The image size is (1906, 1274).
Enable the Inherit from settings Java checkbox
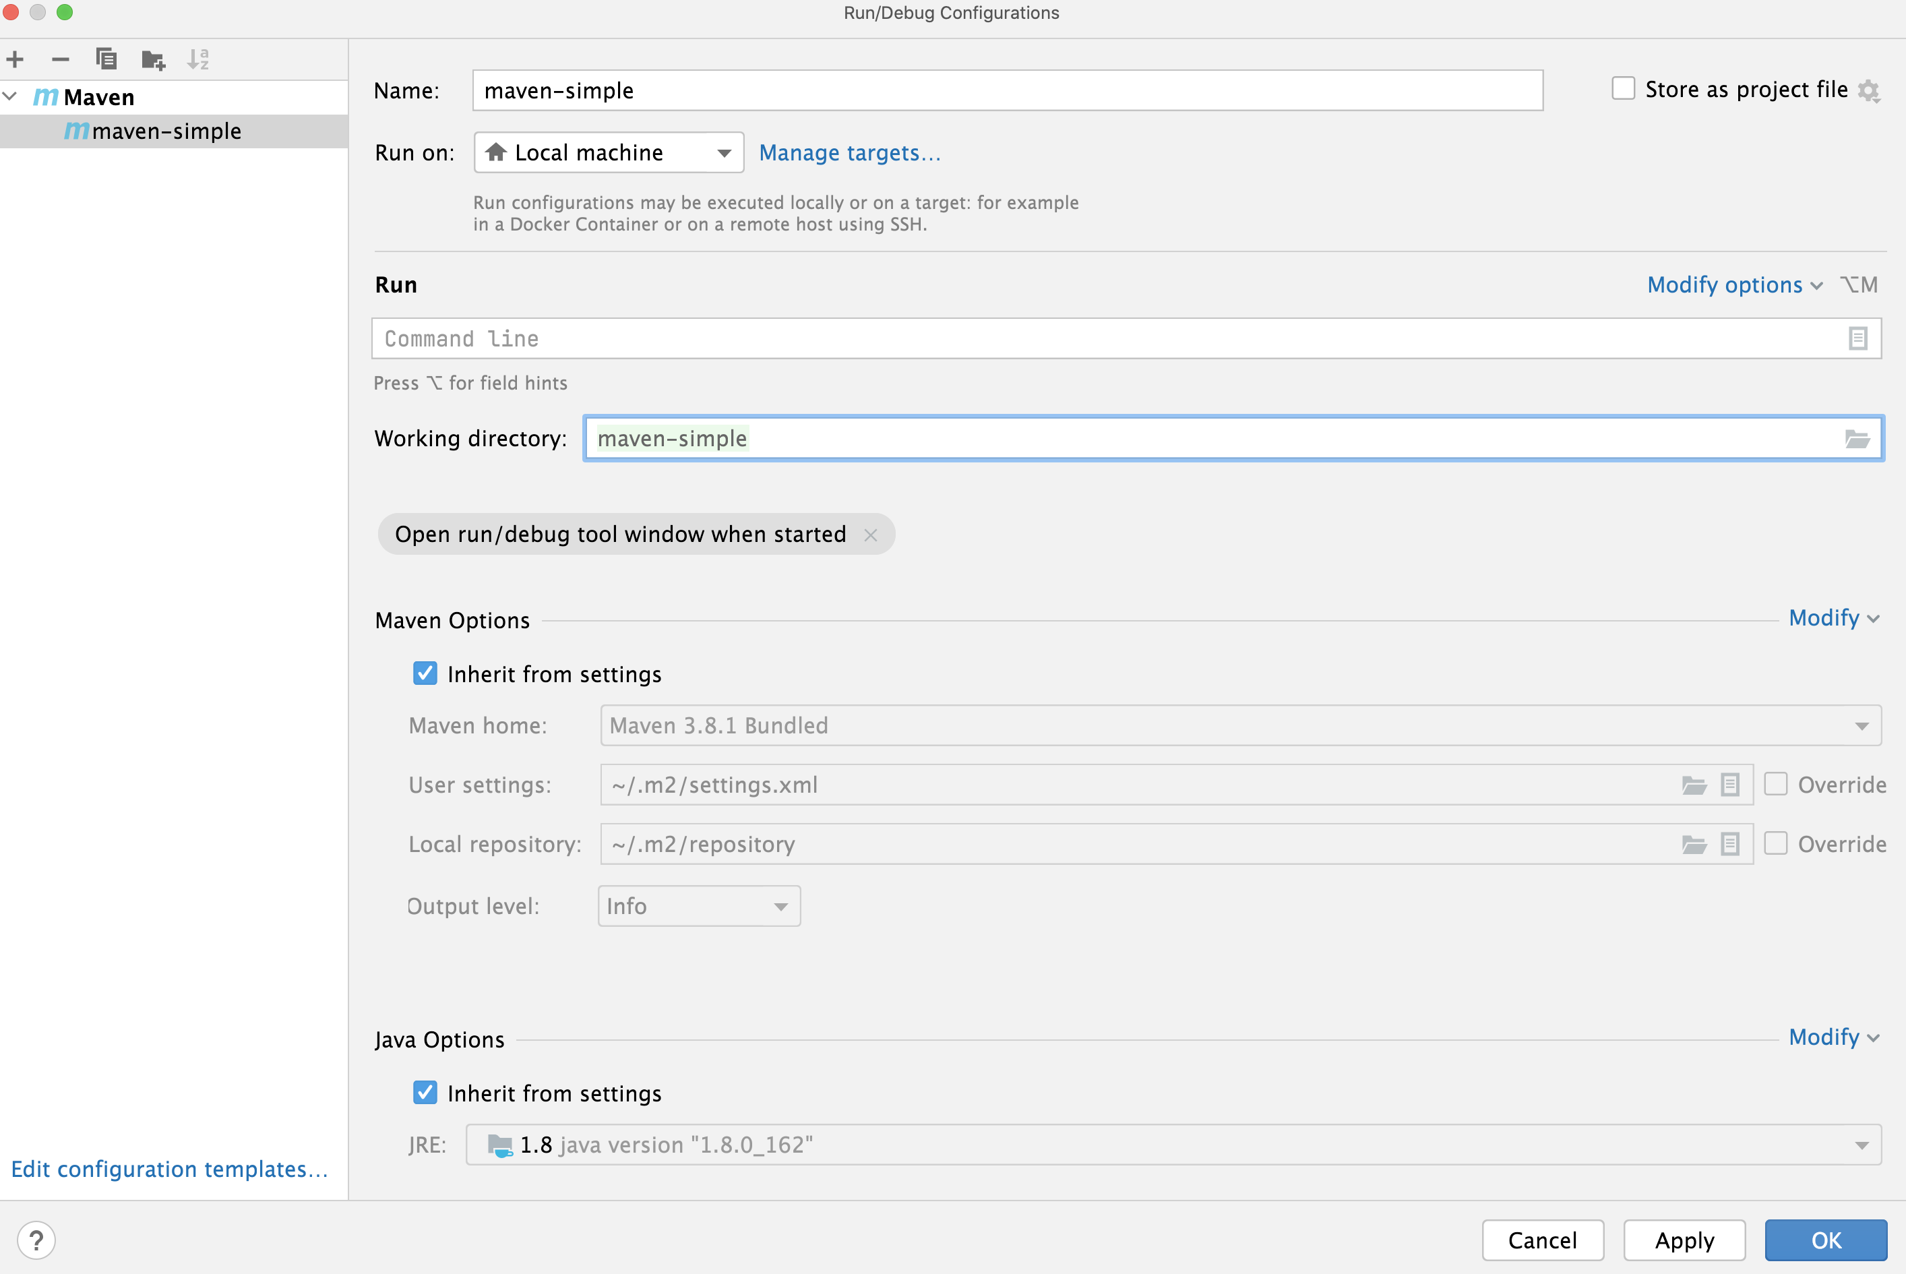point(425,1092)
